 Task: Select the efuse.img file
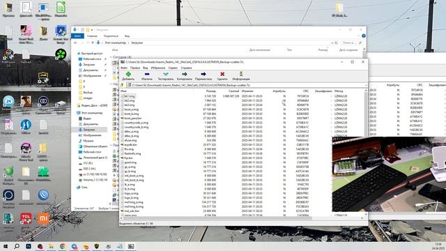click(x=130, y=140)
